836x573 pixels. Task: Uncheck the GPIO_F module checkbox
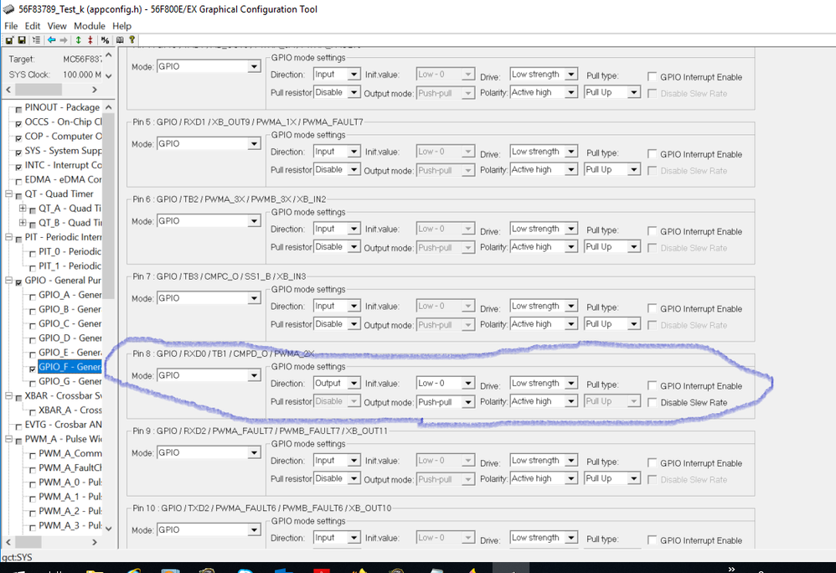click(x=33, y=369)
